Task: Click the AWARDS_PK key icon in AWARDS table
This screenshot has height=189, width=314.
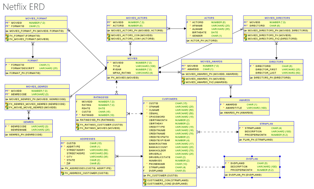Action: [222, 113]
